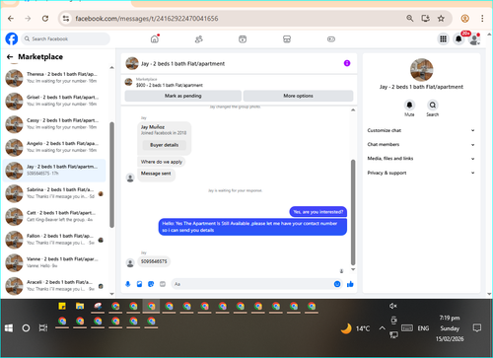The width and height of the screenshot is (493, 358).
Task: Open Sabrina conversation in chat list
Action: point(54,193)
